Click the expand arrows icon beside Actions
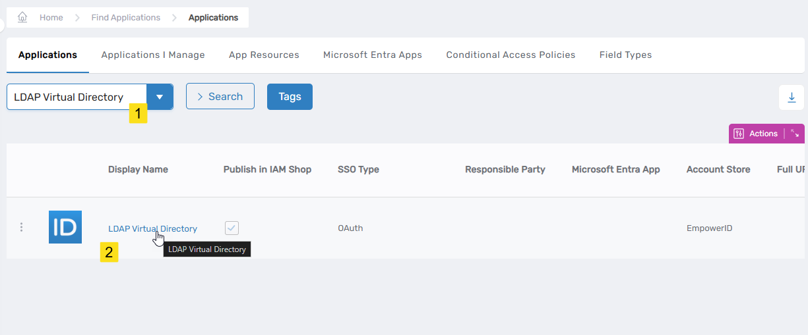The image size is (808, 335). [795, 134]
